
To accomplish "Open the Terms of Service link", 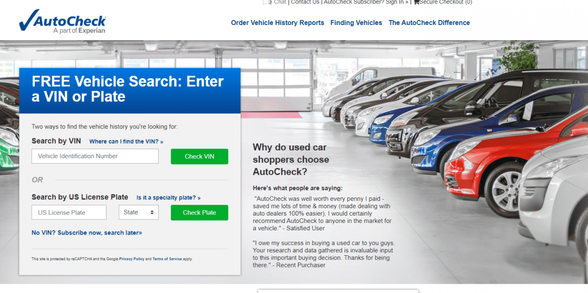I will coord(167,258).
